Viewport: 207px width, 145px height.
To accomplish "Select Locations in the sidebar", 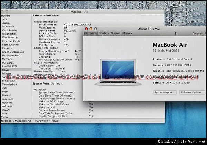I will (x=8, y=99).
